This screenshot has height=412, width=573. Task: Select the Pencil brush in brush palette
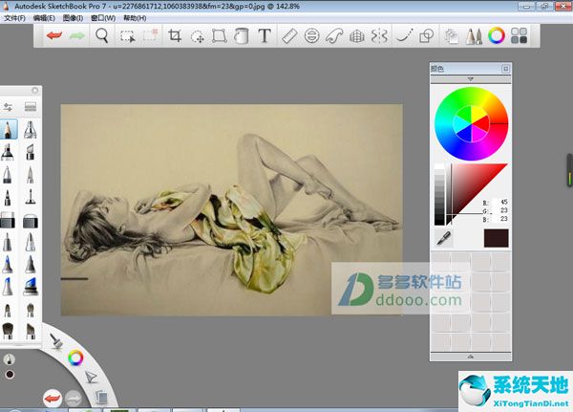click(x=8, y=129)
